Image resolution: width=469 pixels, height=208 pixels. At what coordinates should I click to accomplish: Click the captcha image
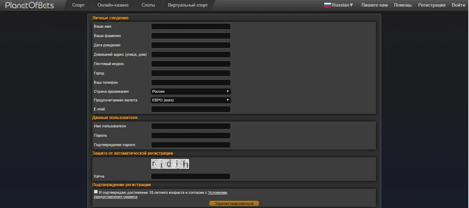170,164
